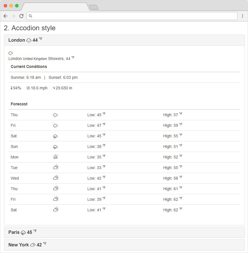Click the search magnifier icon in address bar
The width and height of the screenshot is (248, 253).
[31, 16]
